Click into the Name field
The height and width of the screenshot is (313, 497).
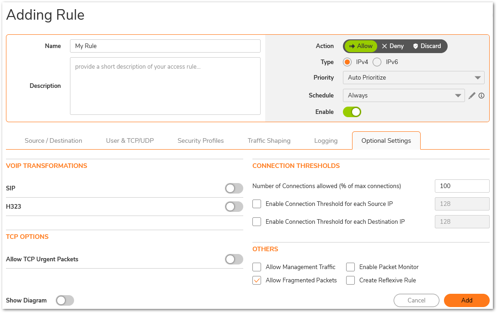165,46
